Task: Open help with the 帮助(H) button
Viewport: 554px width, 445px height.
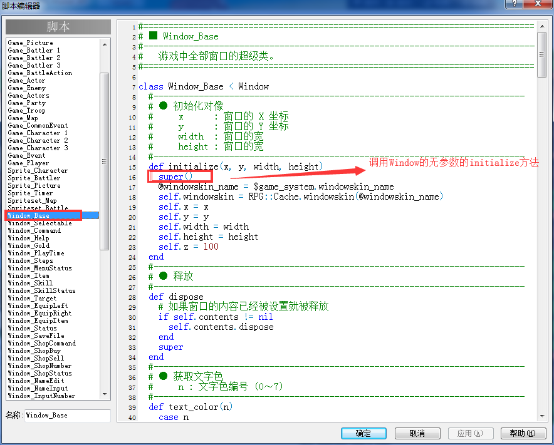Action: click(x=523, y=433)
